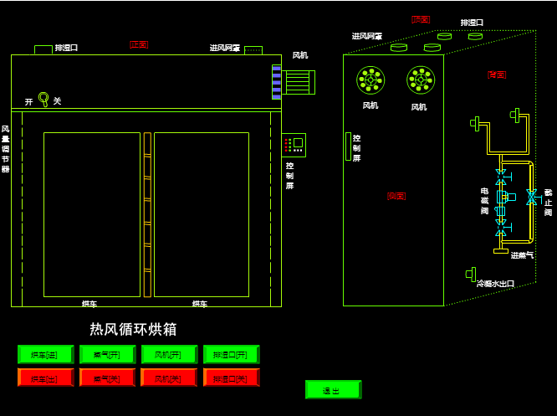Select the left fan in side view
The width and height of the screenshot is (557, 416).
(x=370, y=80)
